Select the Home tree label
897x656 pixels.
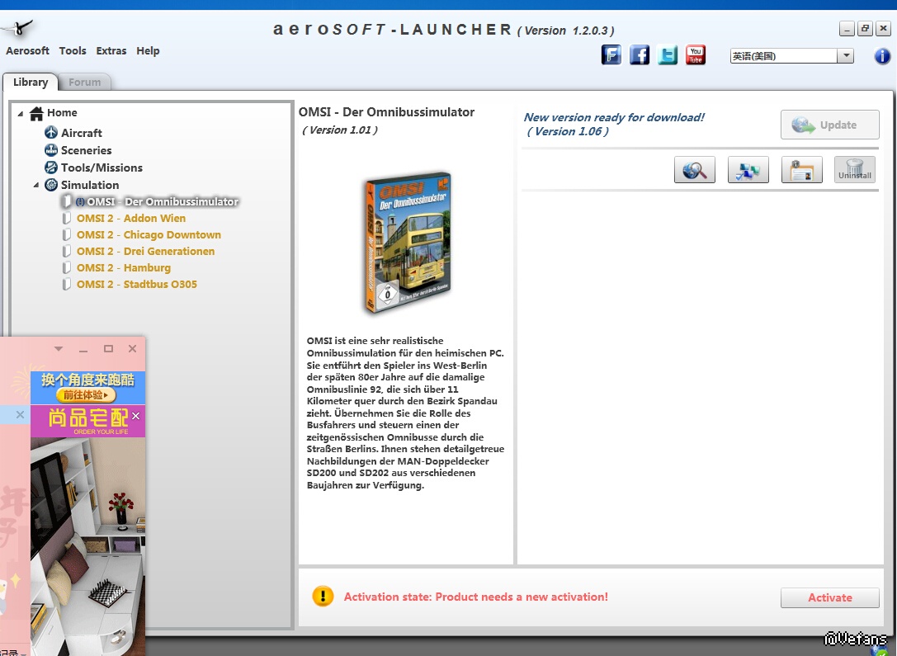coord(62,113)
